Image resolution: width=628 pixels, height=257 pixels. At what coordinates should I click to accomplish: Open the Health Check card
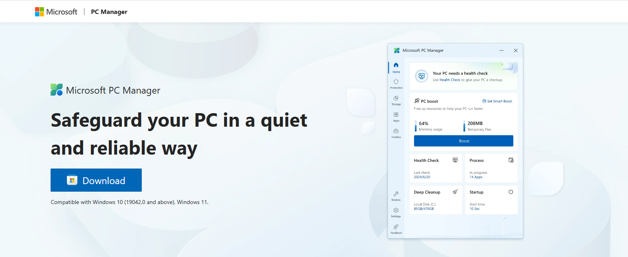[436, 168]
